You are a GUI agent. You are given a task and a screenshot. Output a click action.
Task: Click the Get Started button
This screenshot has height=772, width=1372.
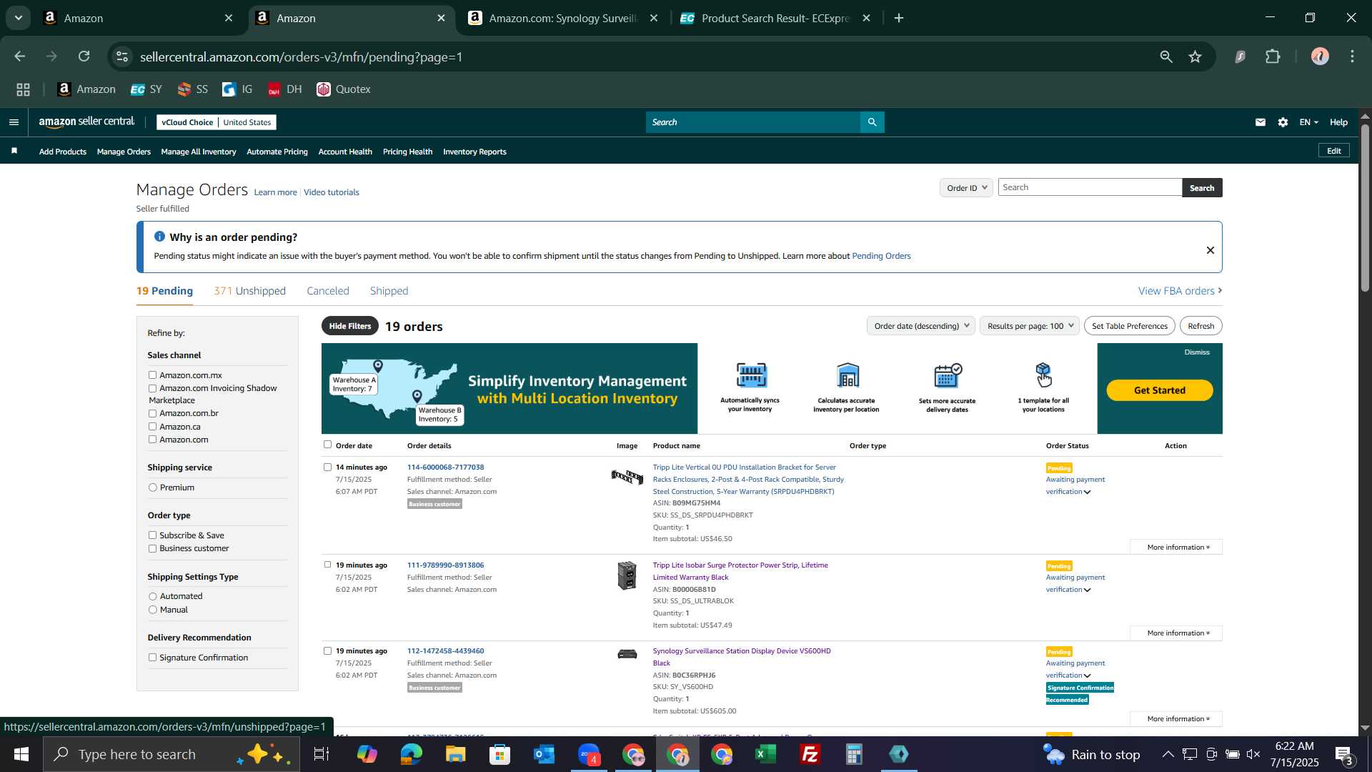1159,390
